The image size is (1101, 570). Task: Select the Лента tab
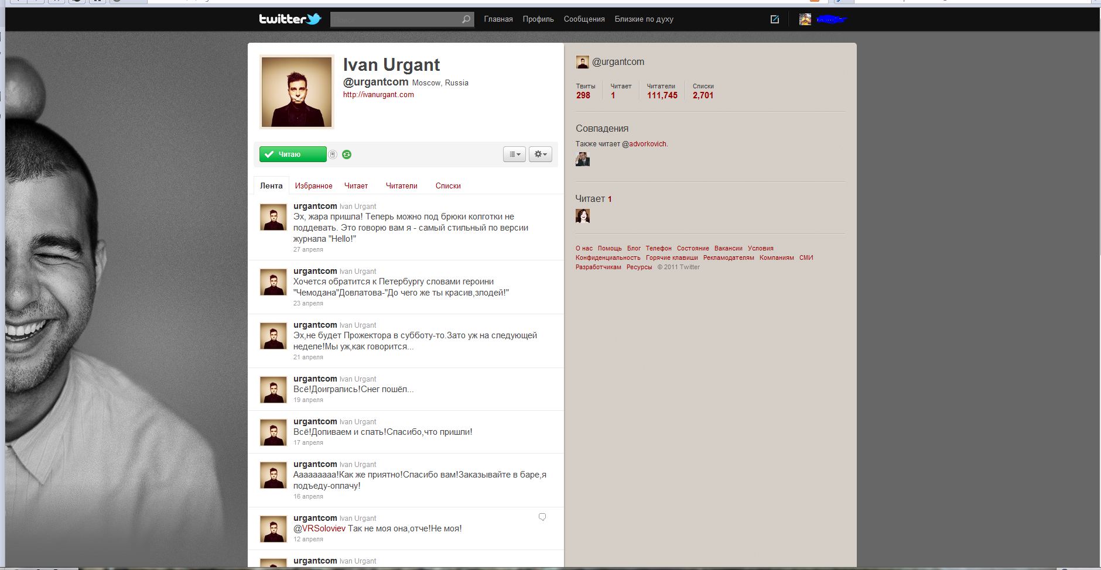271,186
